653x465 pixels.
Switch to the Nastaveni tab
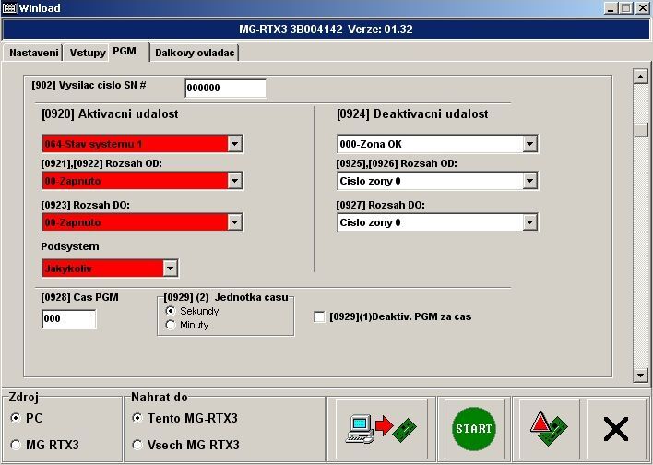click(34, 53)
